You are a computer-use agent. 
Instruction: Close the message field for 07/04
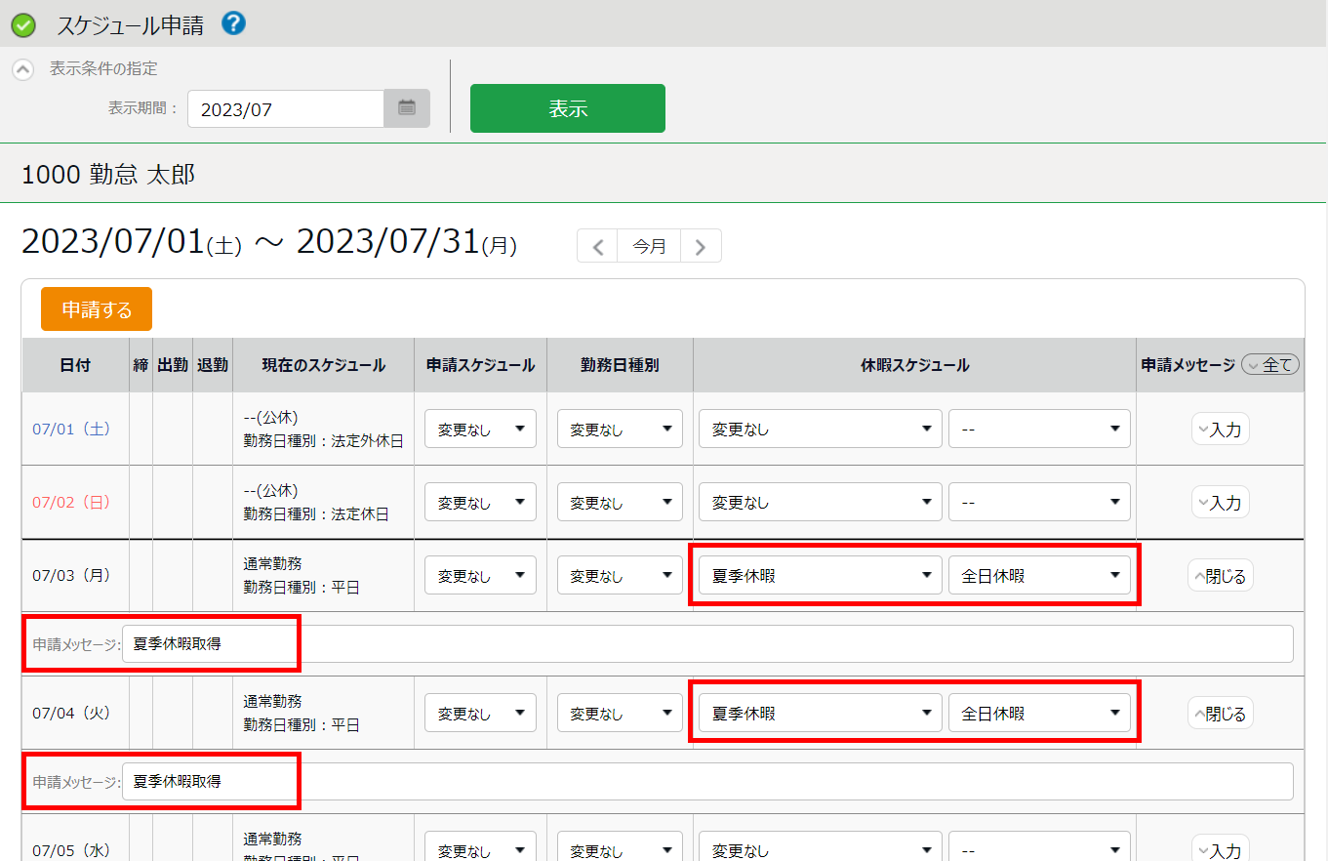tap(1220, 714)
